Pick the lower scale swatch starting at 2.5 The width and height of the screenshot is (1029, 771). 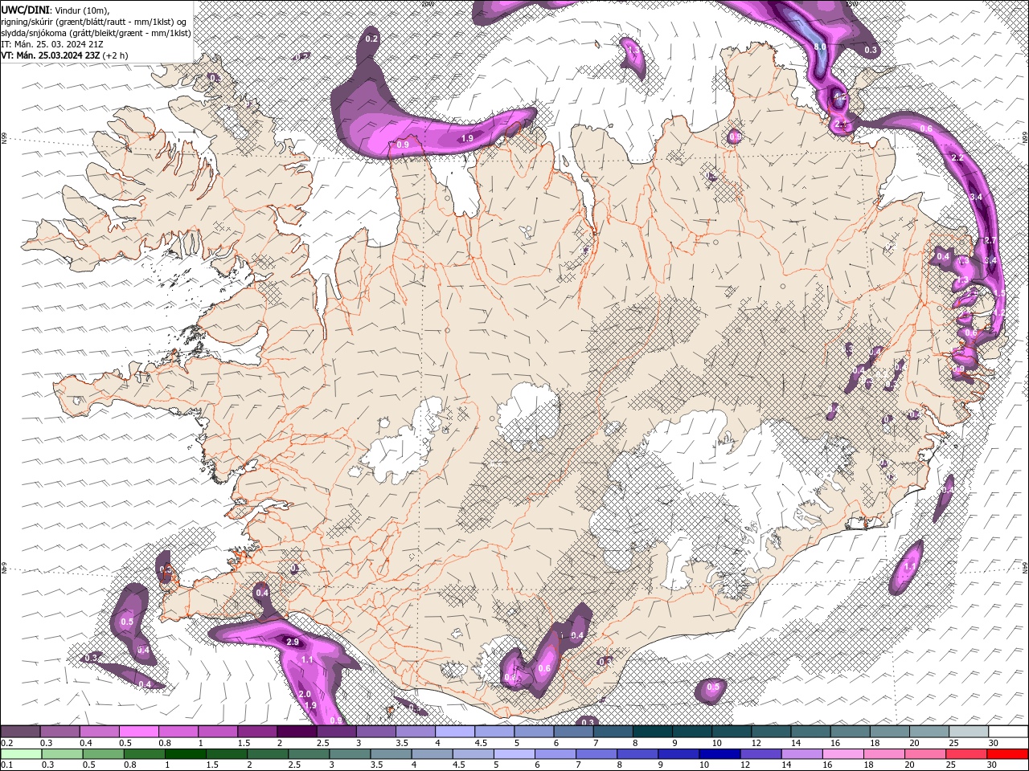[308, 754]
